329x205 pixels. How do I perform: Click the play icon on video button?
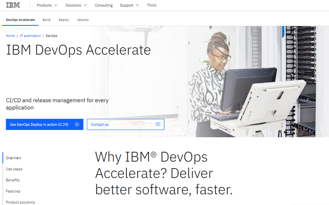77,124
